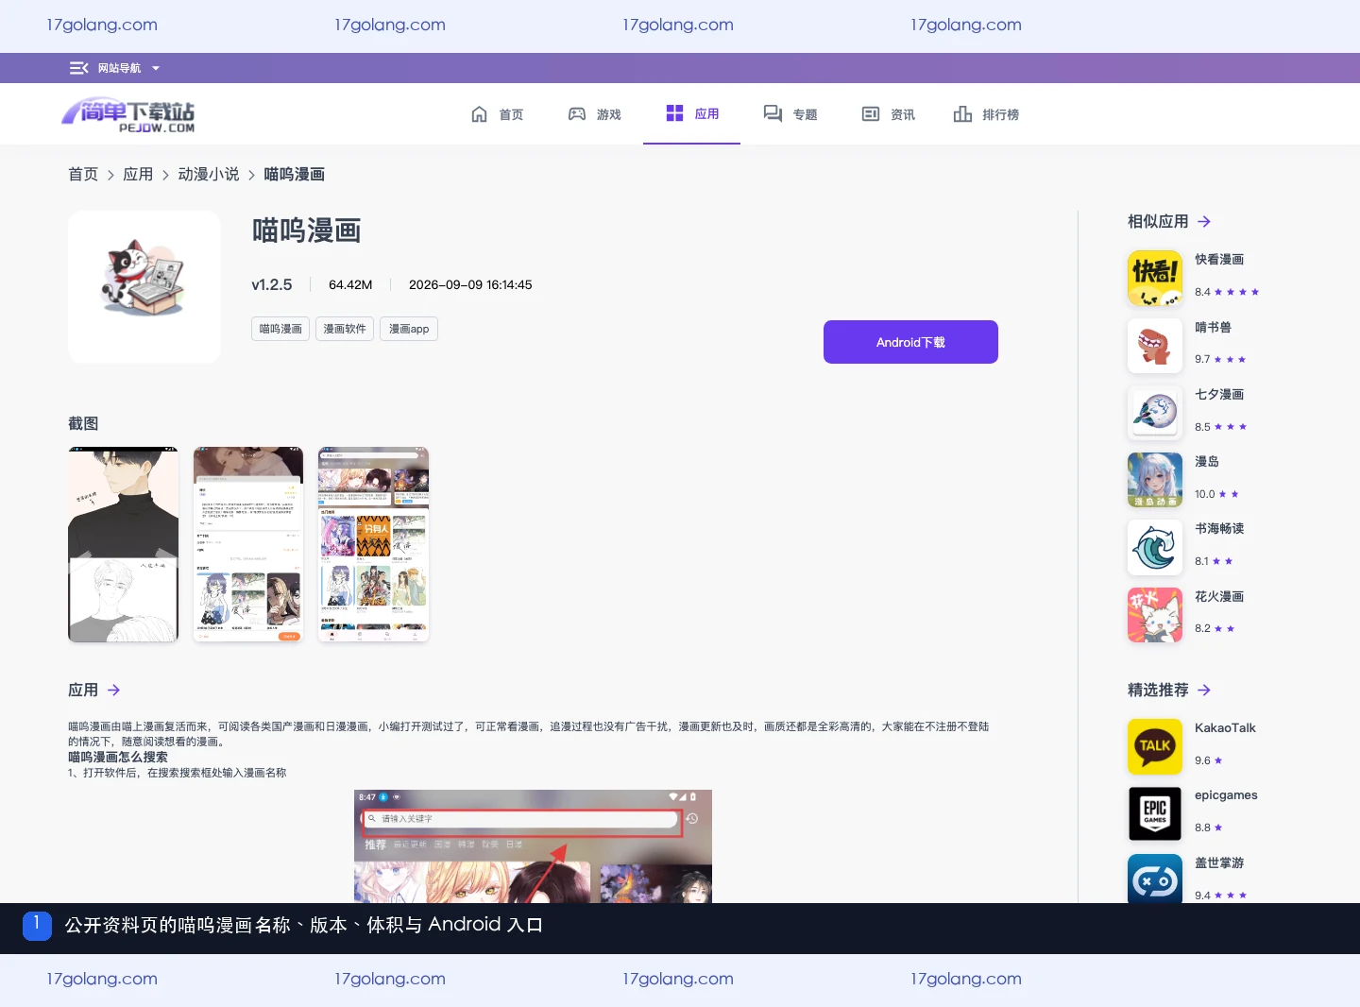Click the 首页 breadcrumb link
1360x1007 pixels.
point(83,174)
